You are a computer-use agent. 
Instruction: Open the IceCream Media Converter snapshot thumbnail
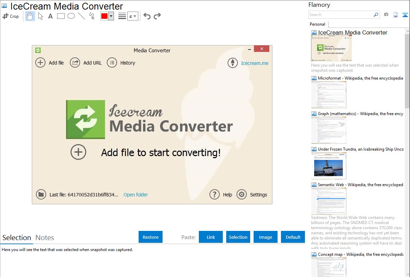pyautogui.click(x=331, y=49)
